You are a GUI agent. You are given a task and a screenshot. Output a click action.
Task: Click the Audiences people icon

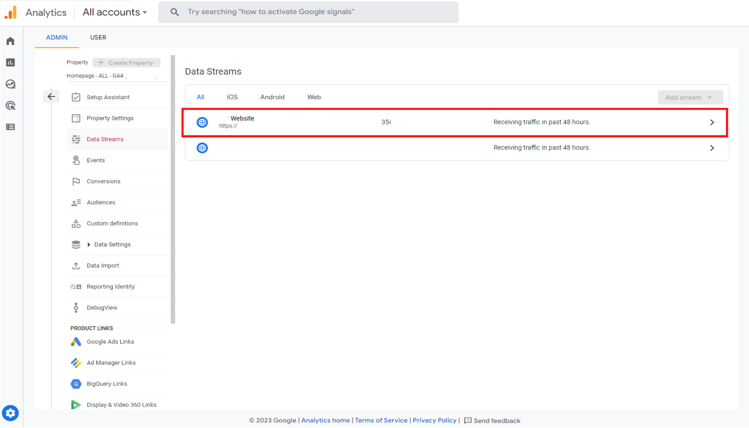coord(76,202)
